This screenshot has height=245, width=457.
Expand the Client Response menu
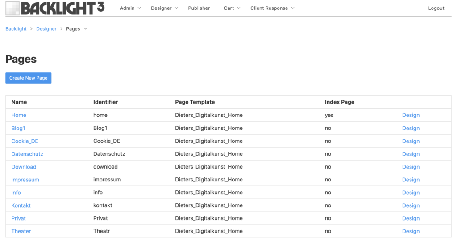[x=272, y=8]
